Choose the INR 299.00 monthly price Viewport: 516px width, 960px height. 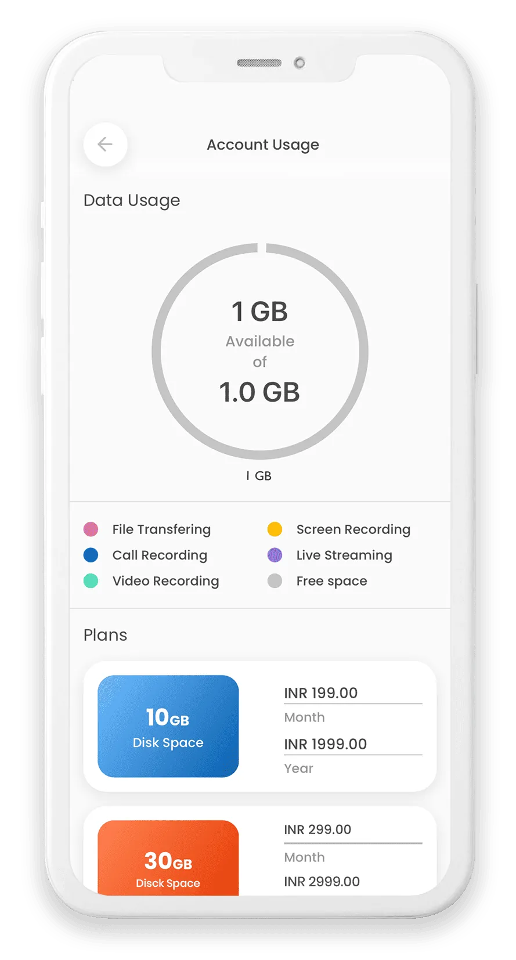pyautogui.click(x=317, y=830)
